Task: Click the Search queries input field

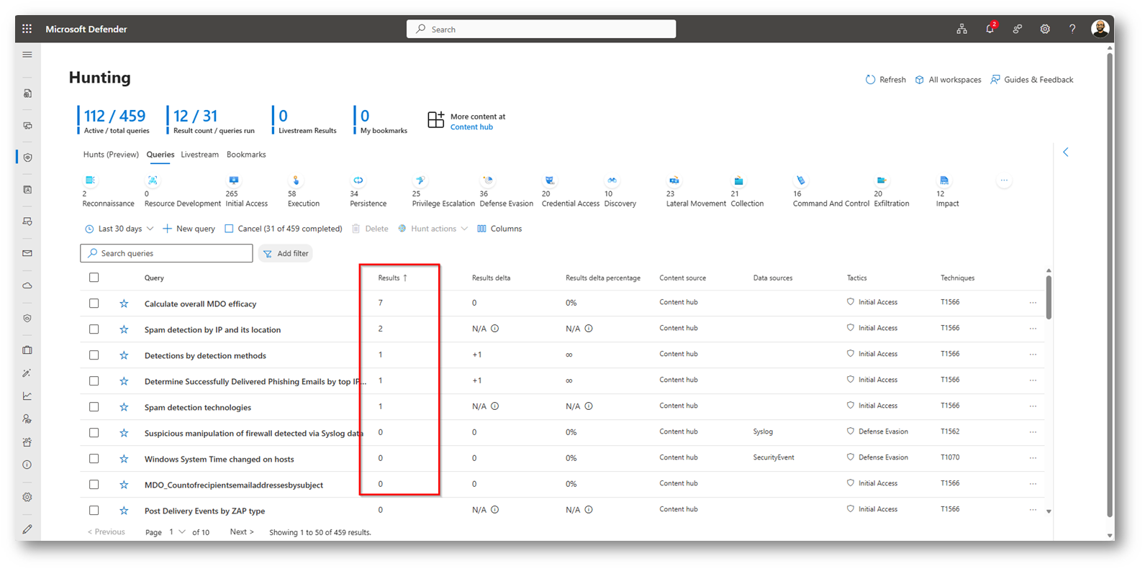Action: [x=167, y=253]
